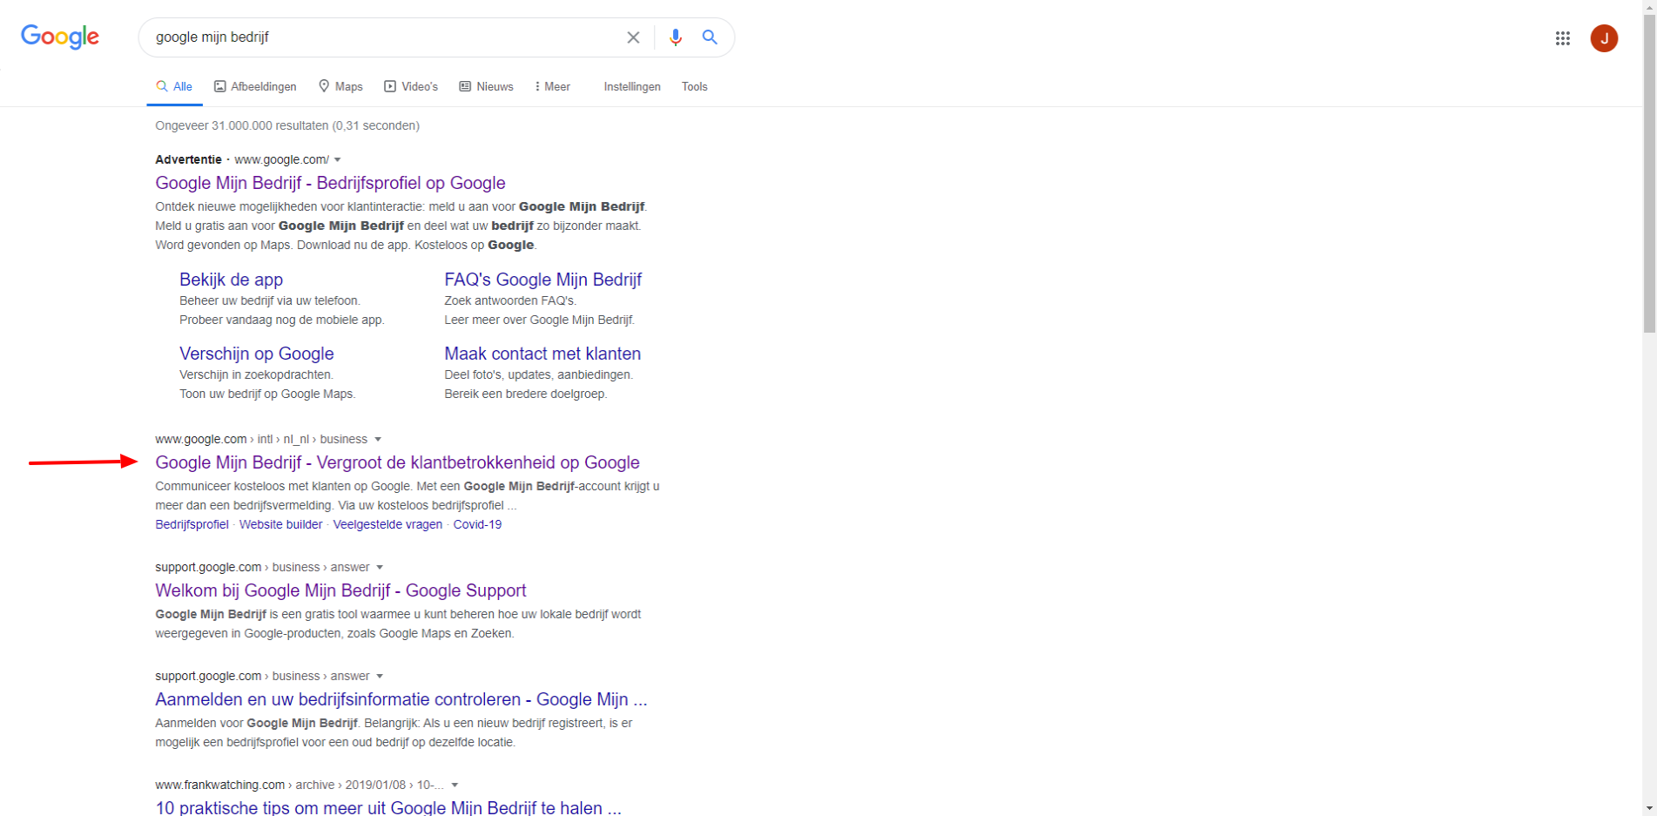Open the Meer menu

pos(553,86)
